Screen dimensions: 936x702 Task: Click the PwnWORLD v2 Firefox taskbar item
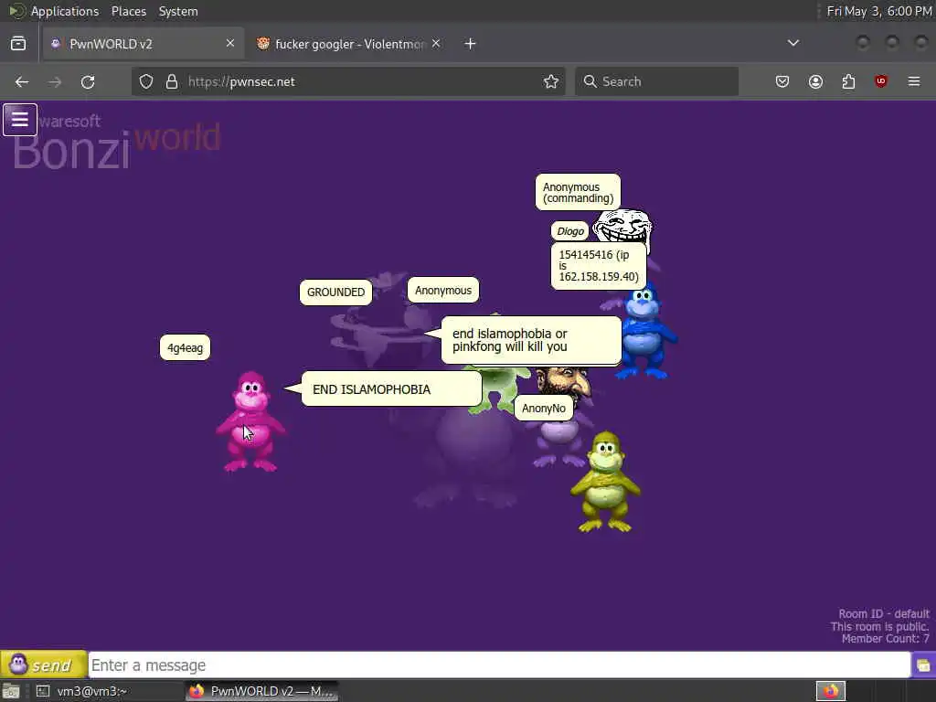point(262,691)
